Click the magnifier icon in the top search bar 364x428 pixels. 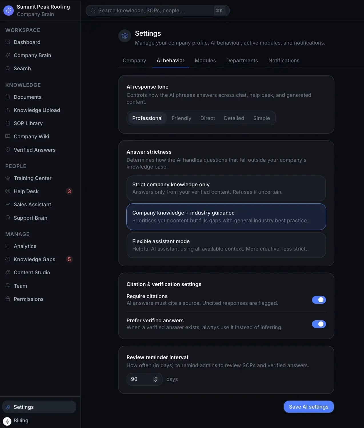pyautogui.click(x=93, y=11)
